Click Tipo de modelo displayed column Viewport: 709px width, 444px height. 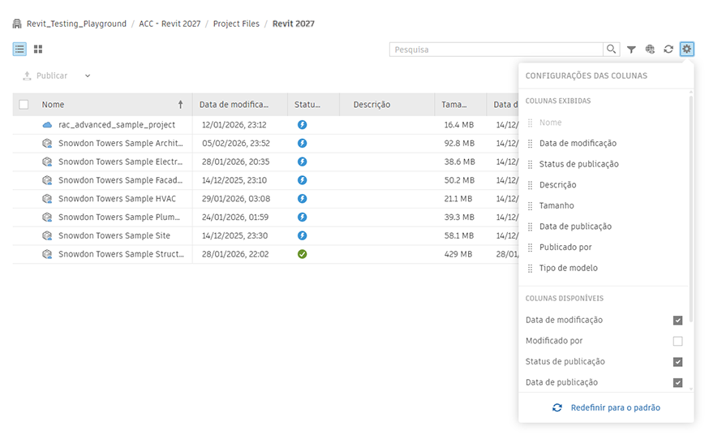pyautogui.click(x=569, y=268)
